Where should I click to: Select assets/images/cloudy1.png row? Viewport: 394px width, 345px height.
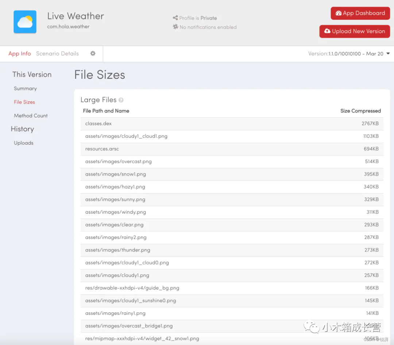click(x=232, y=275)
